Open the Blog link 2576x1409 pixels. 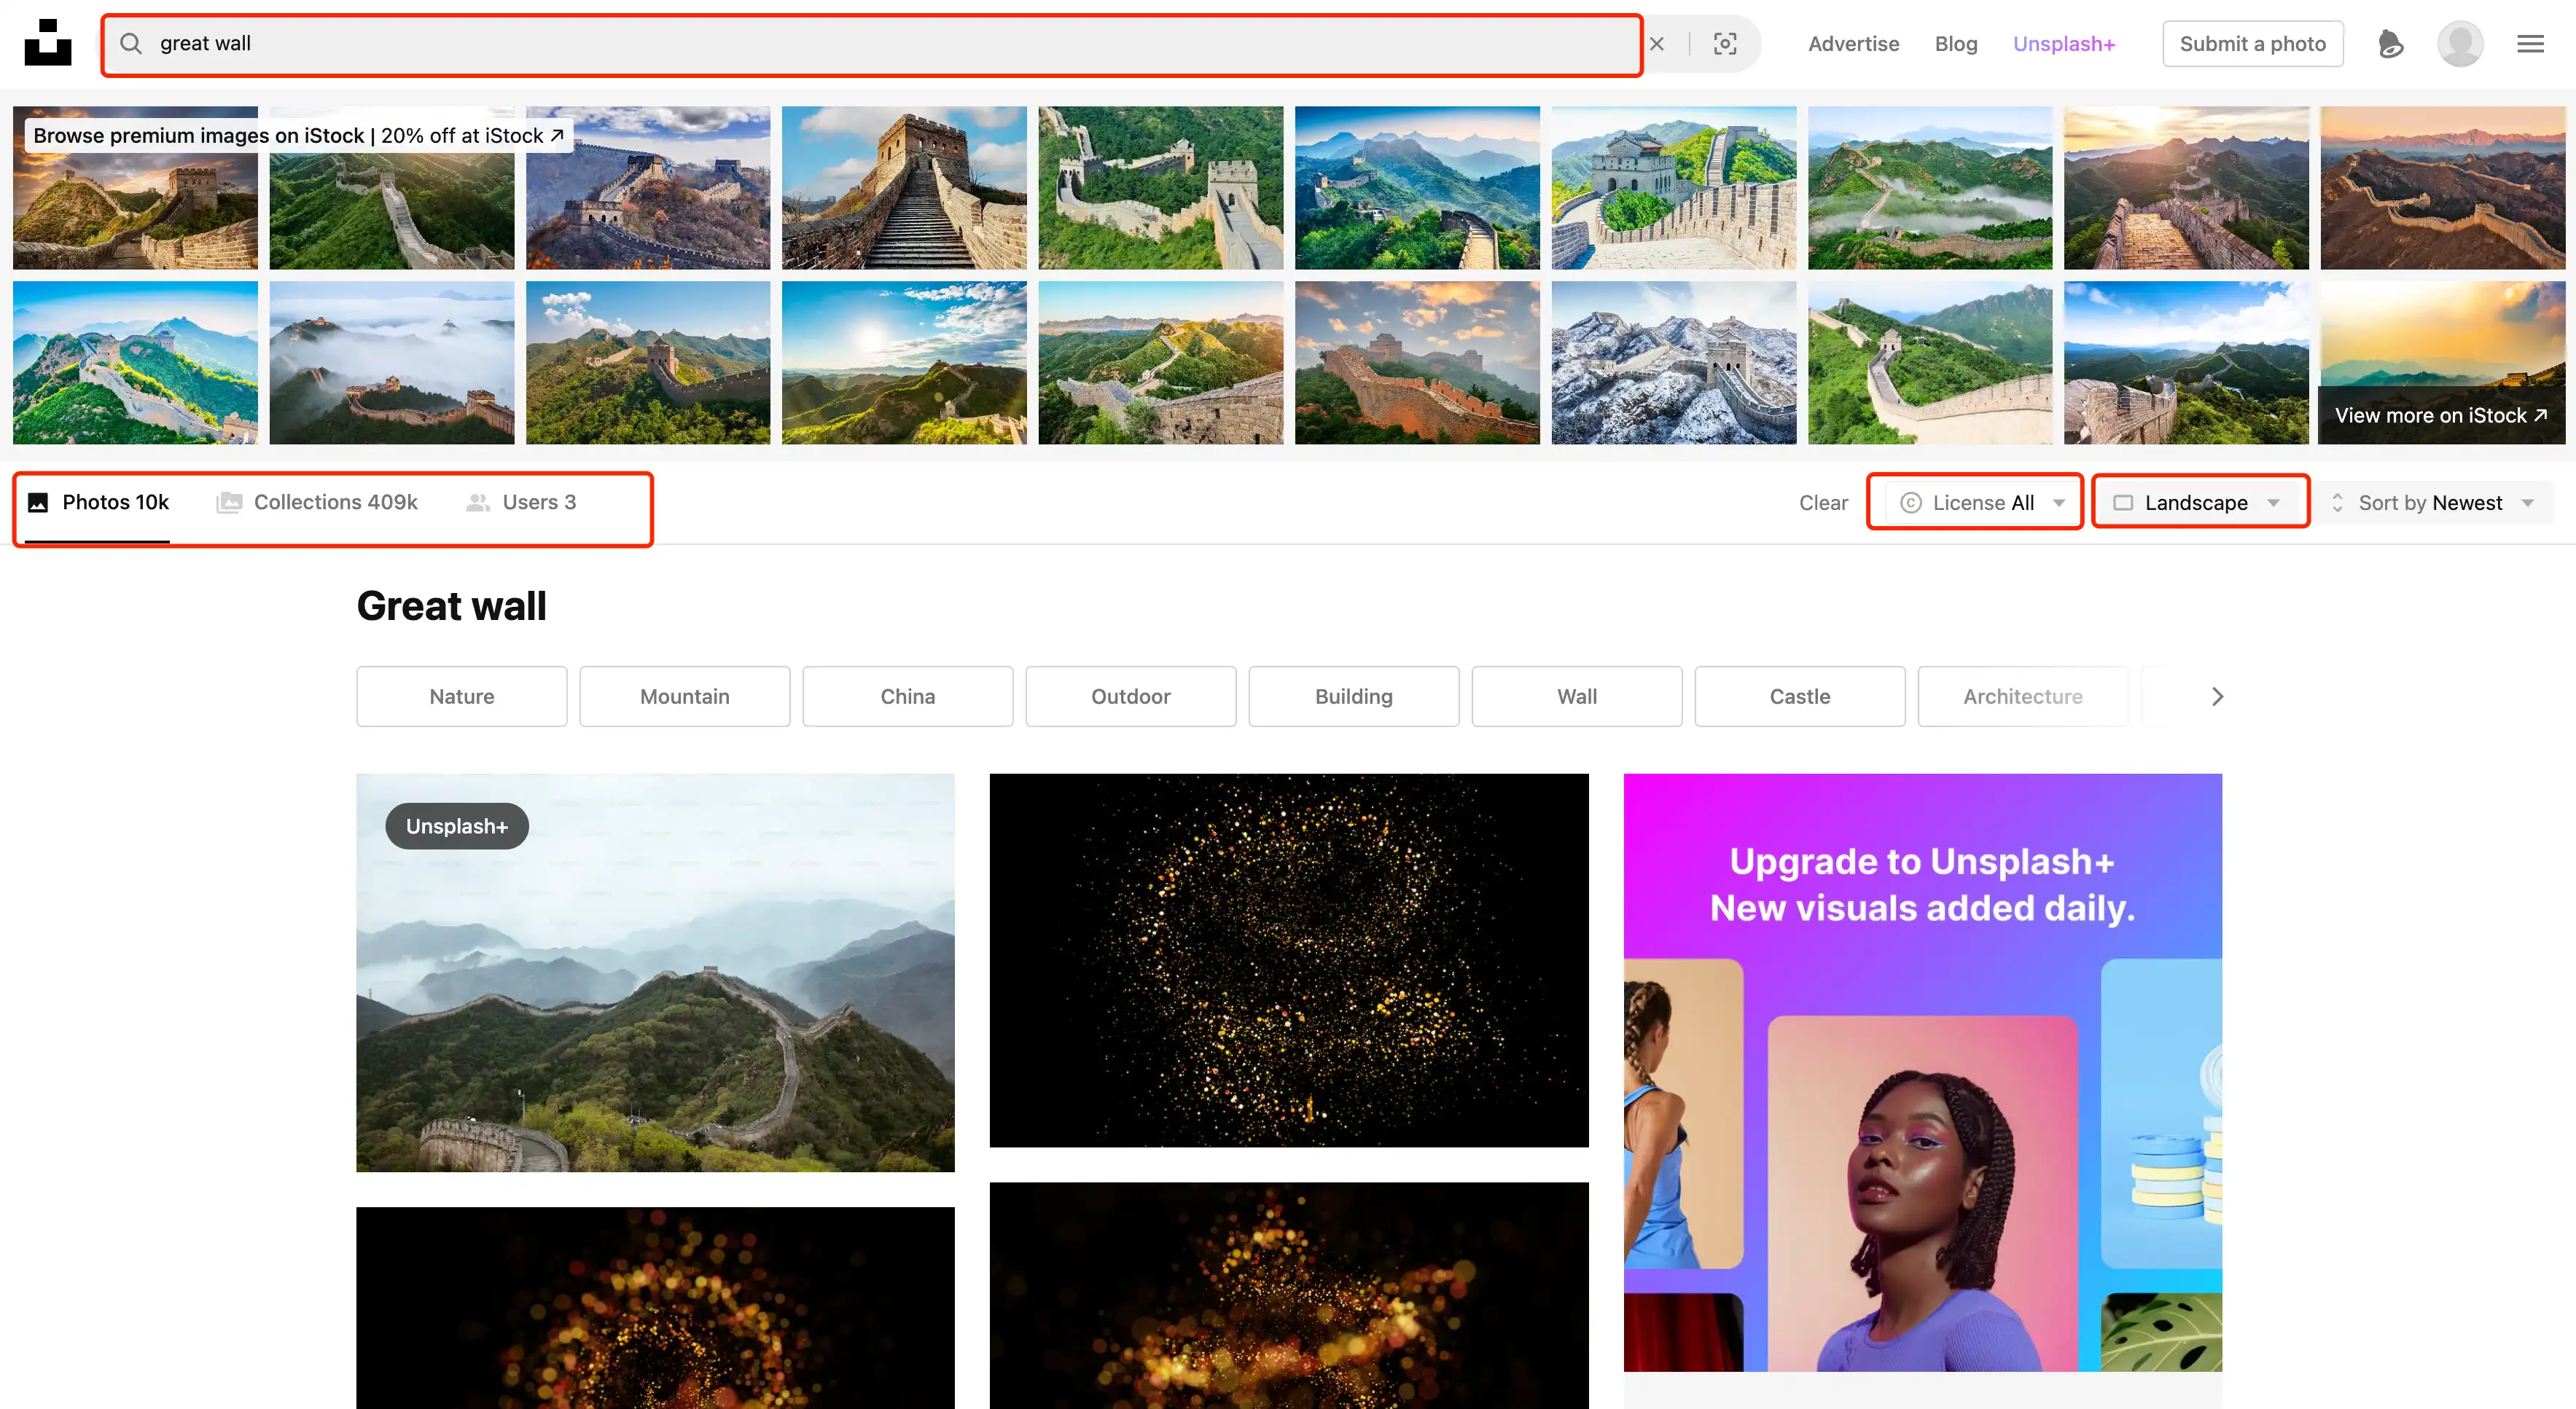[1955, 44]
